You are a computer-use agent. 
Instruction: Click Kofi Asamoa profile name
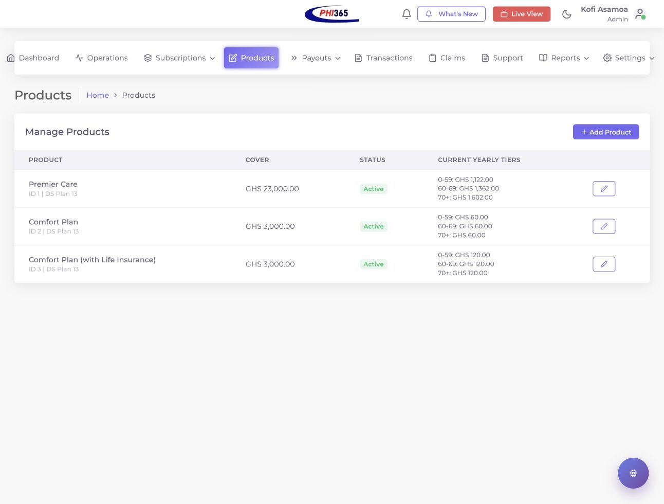(604, 9)
